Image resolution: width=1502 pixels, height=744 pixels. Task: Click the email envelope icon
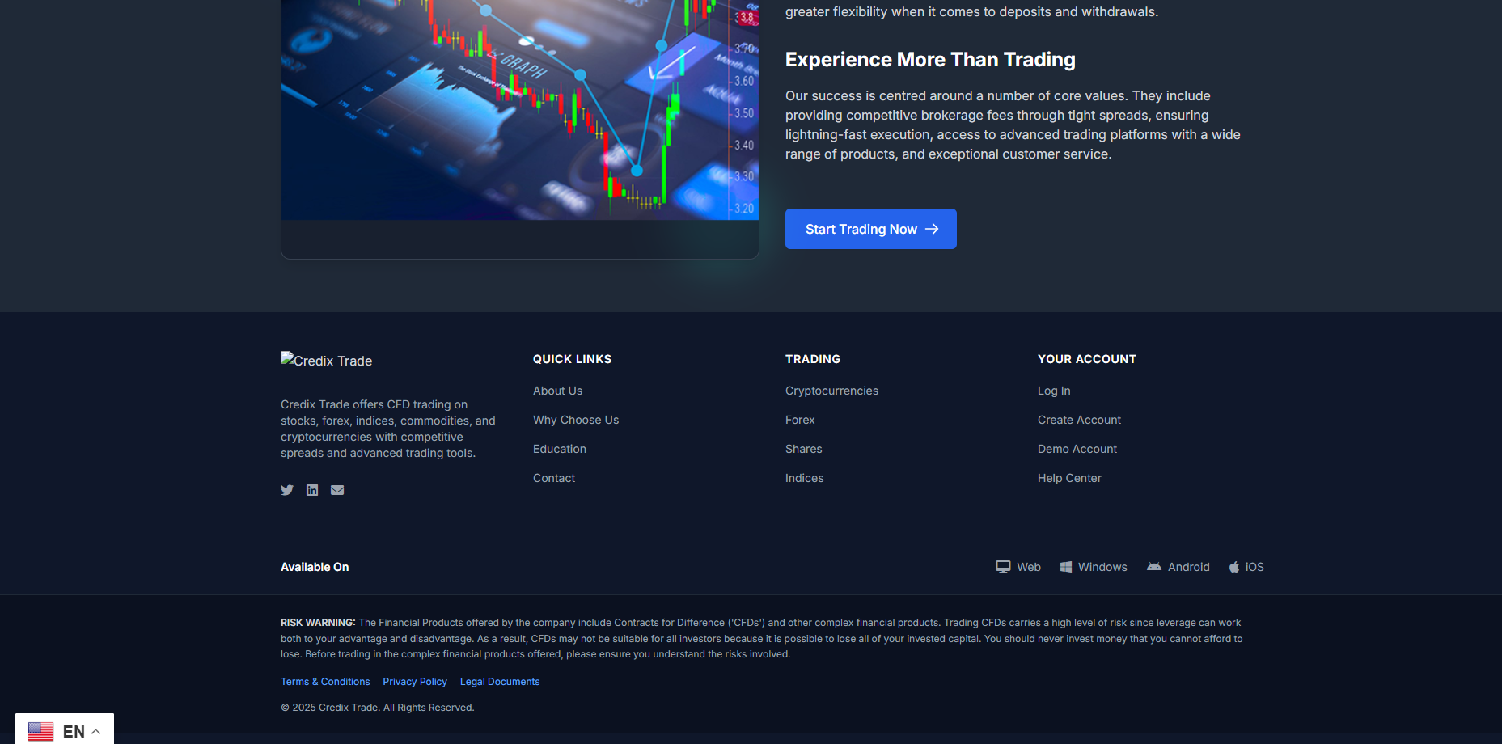pyautogui.click(x=337, y=490)
